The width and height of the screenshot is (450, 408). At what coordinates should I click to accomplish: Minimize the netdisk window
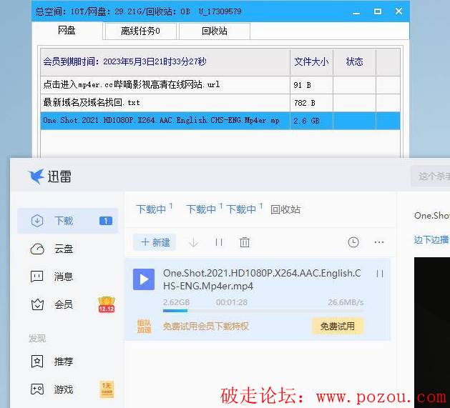[356, 11]
